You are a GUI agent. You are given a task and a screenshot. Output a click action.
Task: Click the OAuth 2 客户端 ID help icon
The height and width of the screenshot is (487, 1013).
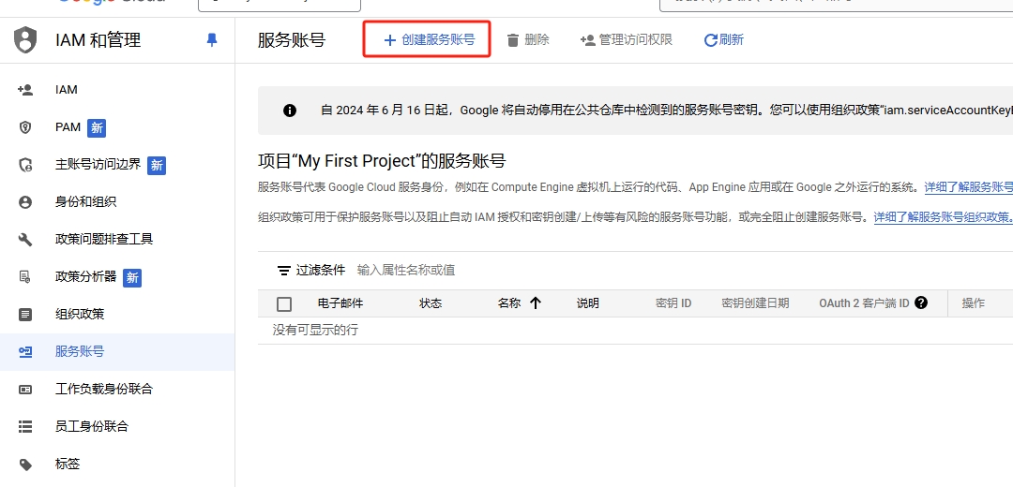[921, 303]
